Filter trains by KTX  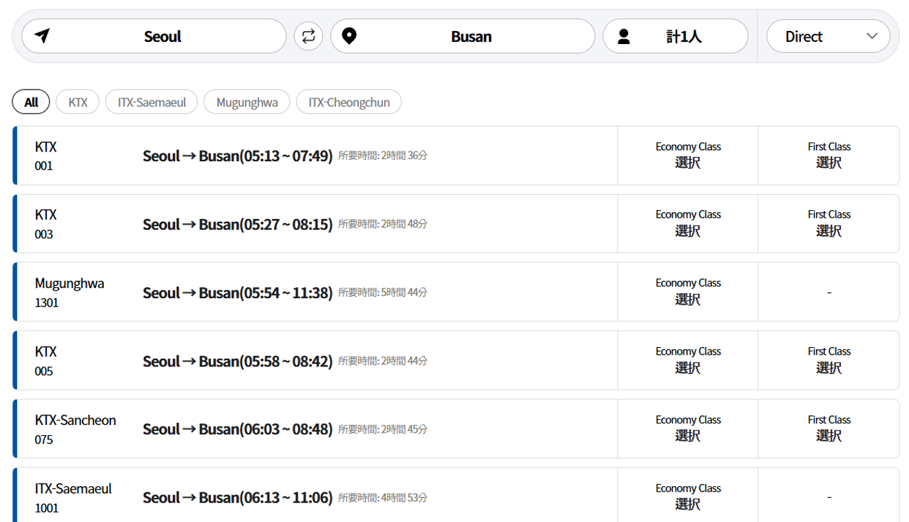[x=78, y=102]
